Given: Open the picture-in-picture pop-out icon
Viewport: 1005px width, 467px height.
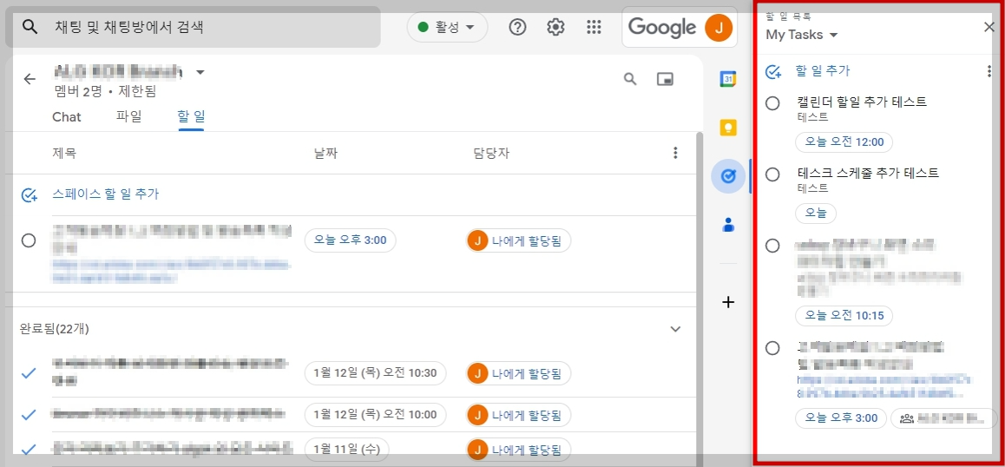Looking at the screenshot, I should [666, 79].
